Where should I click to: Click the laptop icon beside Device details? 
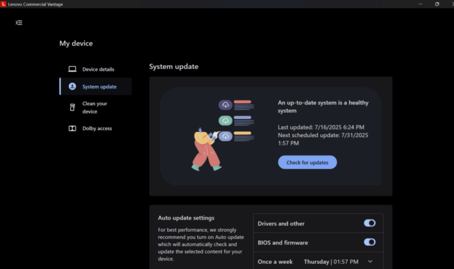(72, 69)
